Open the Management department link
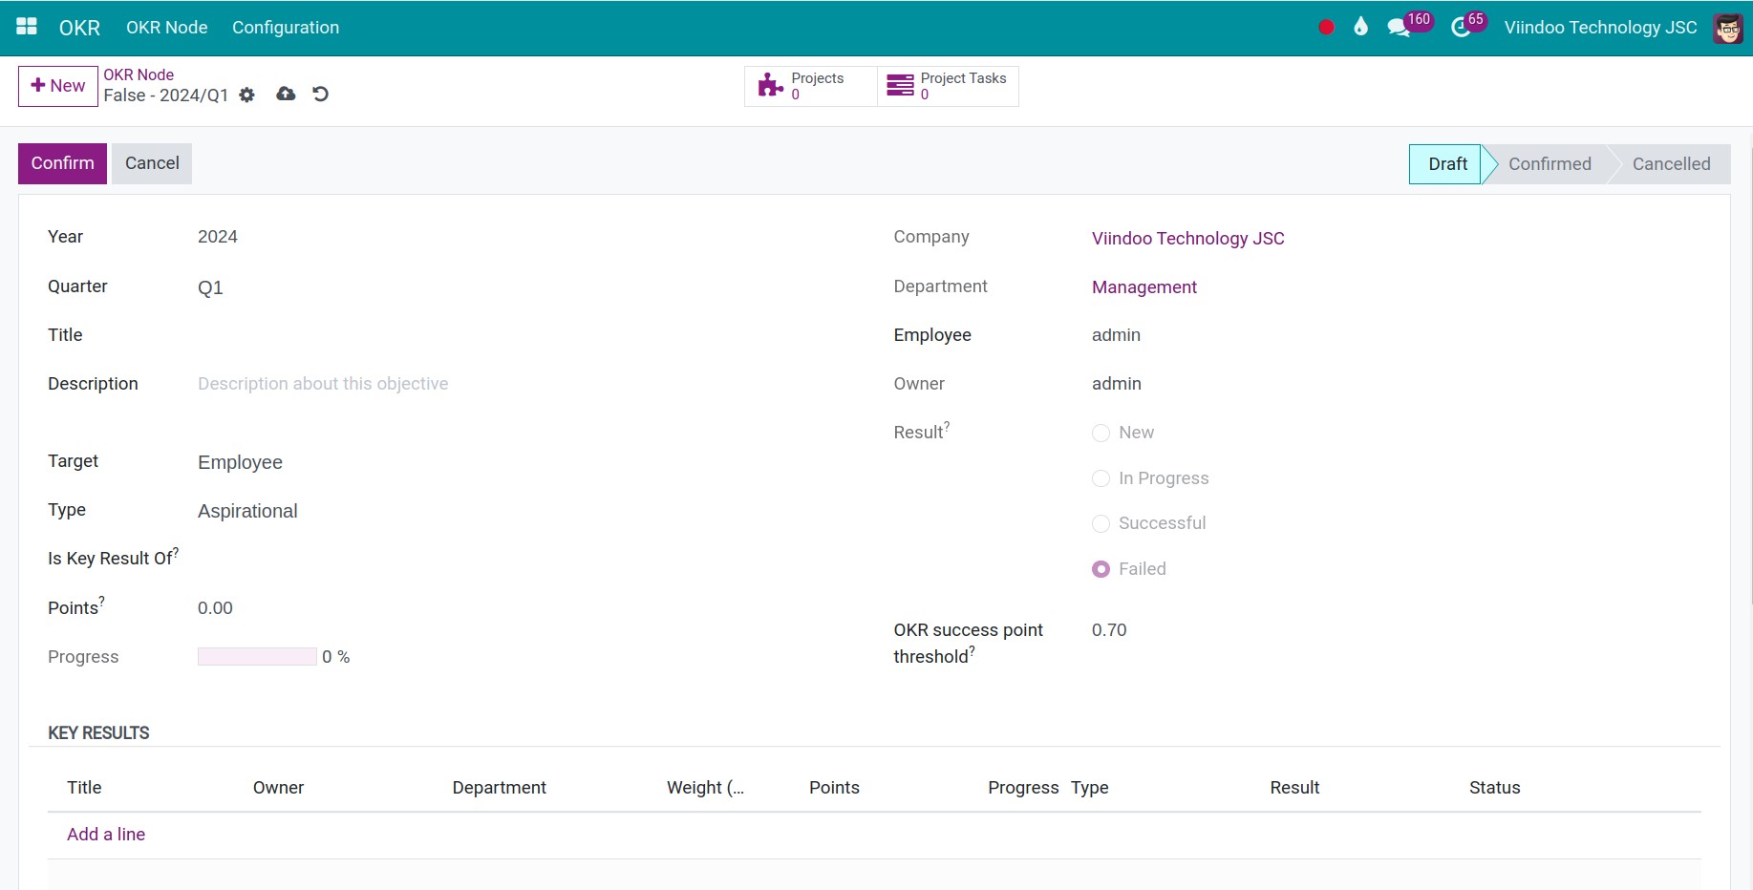The width and height of the screenshot is (1753, 890). click(x=1144, y=287)
